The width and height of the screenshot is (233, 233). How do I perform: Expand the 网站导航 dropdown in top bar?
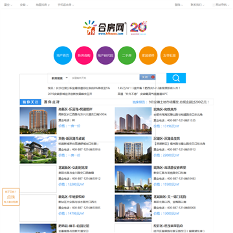pyautogui.click(x=221, y=5)
